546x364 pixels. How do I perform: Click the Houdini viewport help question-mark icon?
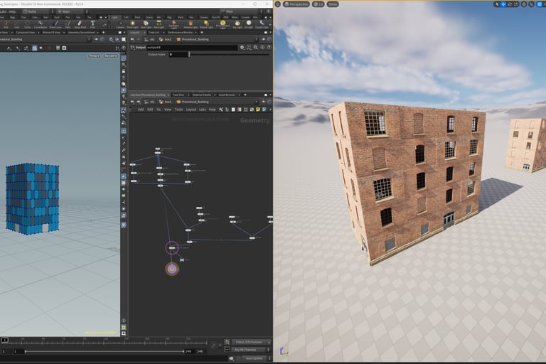pyautogui.click(x=124, y=48)
